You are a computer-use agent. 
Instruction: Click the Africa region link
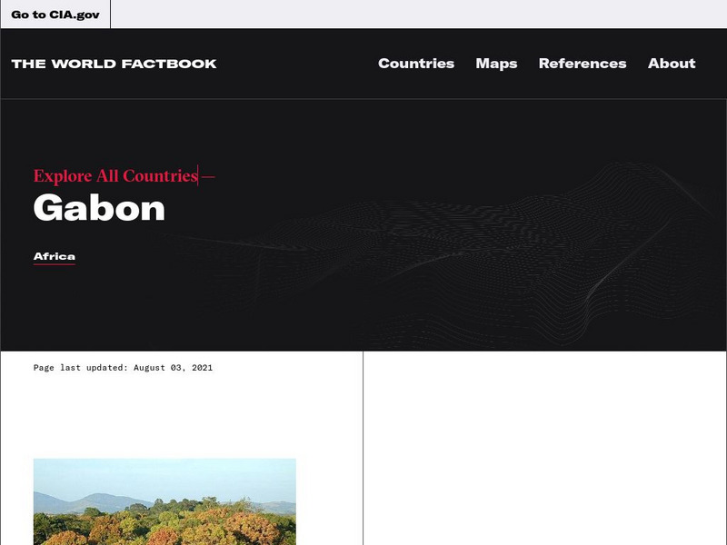click(x=55, y=256)
